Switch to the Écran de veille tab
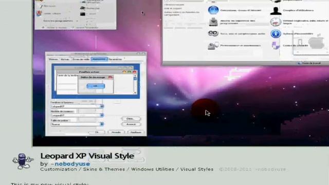This screenshot has width=329, height=185. pos(81,60)
